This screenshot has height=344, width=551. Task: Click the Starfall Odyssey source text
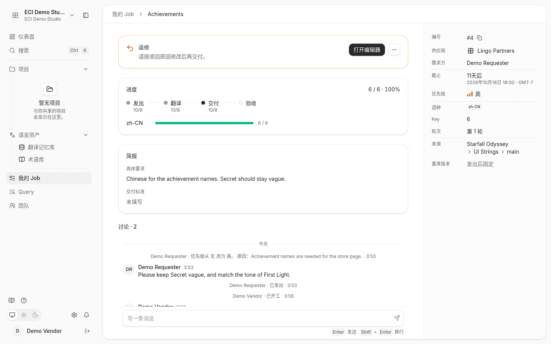point(487,144)
